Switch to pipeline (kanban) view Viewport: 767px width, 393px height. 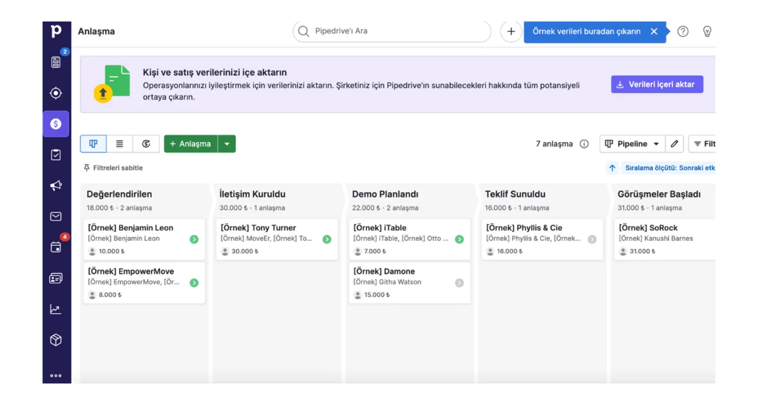(94, 144)
